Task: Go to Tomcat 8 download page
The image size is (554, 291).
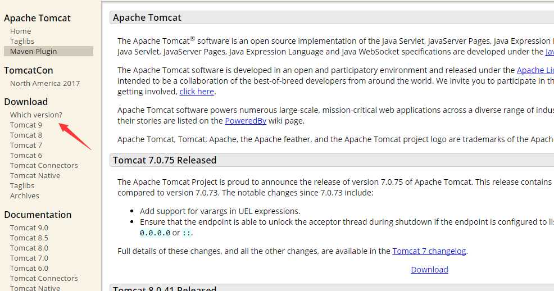Action: tap(26, 135)
